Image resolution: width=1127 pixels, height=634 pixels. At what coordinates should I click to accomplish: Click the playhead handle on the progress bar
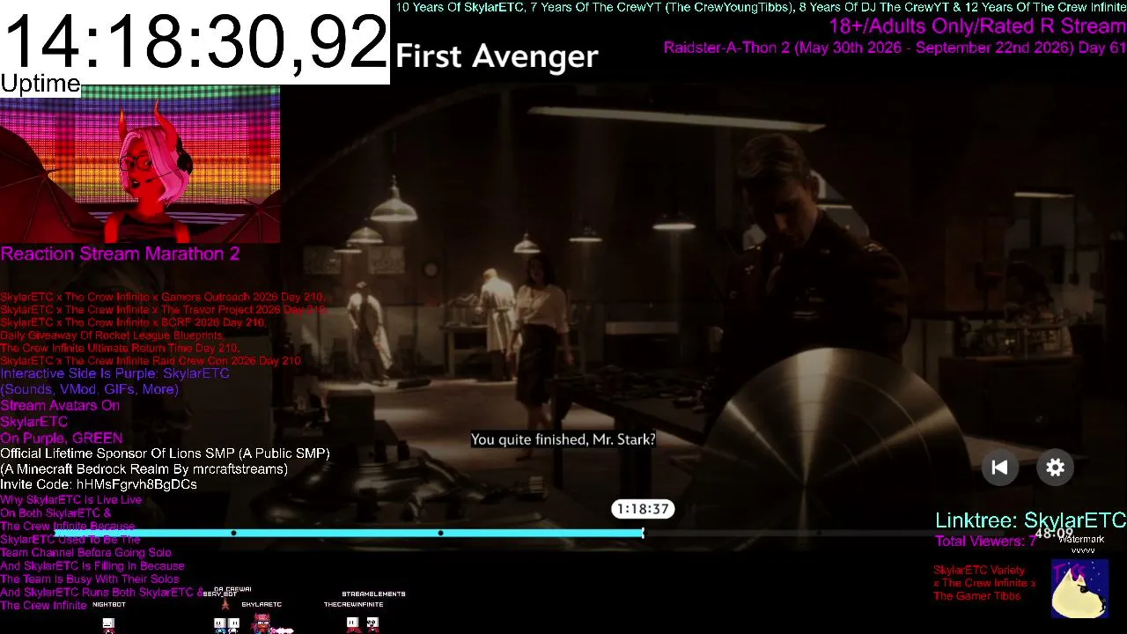pyautogui.click(x=643, y=533)
